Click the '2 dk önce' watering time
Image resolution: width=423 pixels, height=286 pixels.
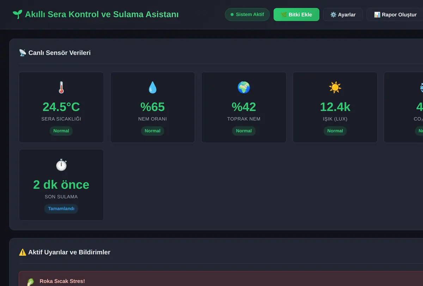61,184
